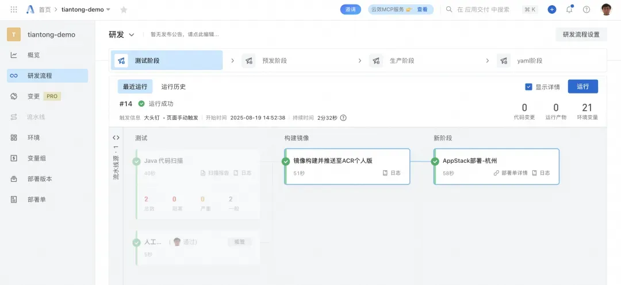
Task: Open the blue plus create button
Action: (x=551, y=10)
